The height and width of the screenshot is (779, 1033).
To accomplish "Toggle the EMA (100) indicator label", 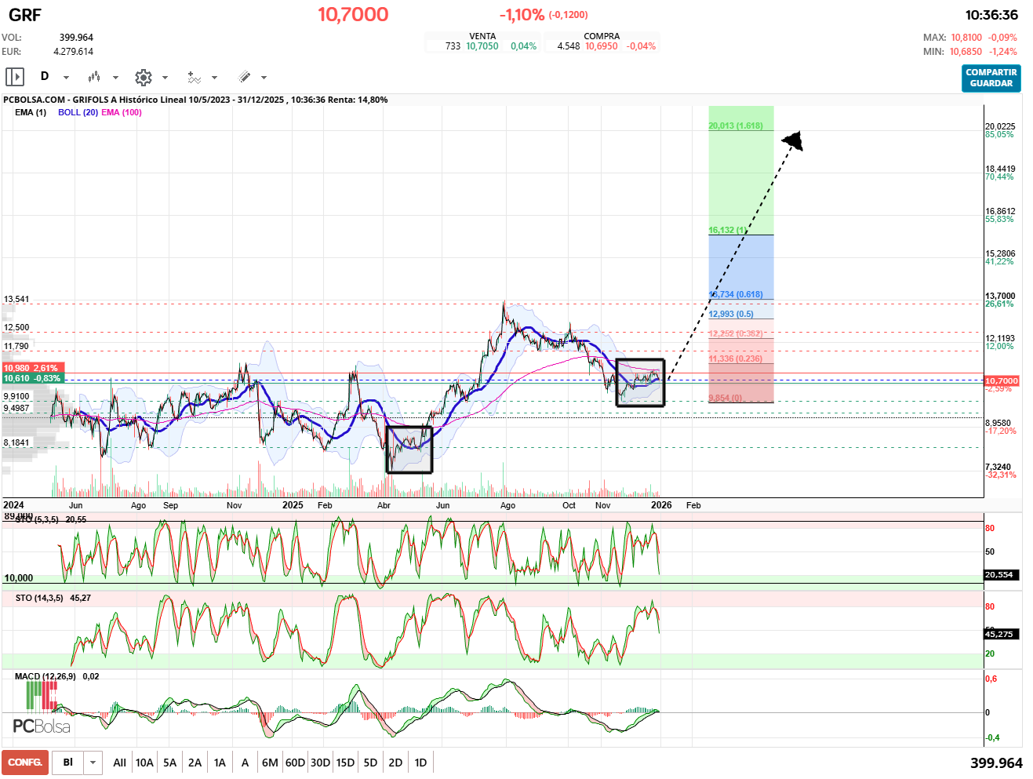I will [x=122, y=112].
